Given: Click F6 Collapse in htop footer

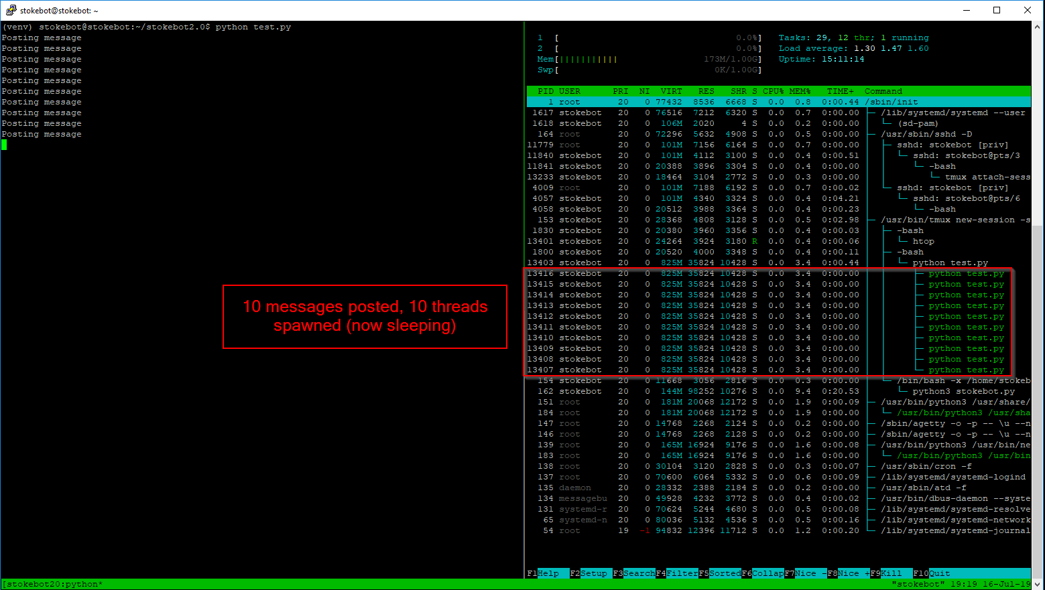Looking at the screenshot, I should click(x=763, y=573).
